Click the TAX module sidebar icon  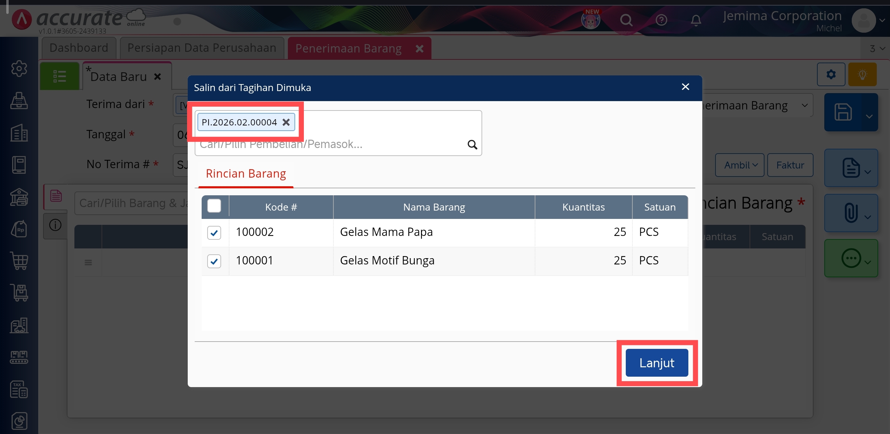19,389
